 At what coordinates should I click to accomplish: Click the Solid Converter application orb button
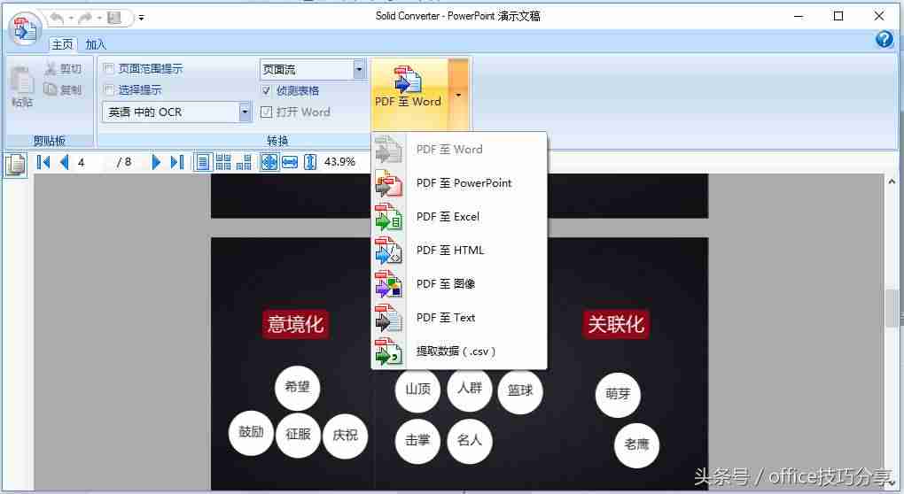[x=25, y=29]
